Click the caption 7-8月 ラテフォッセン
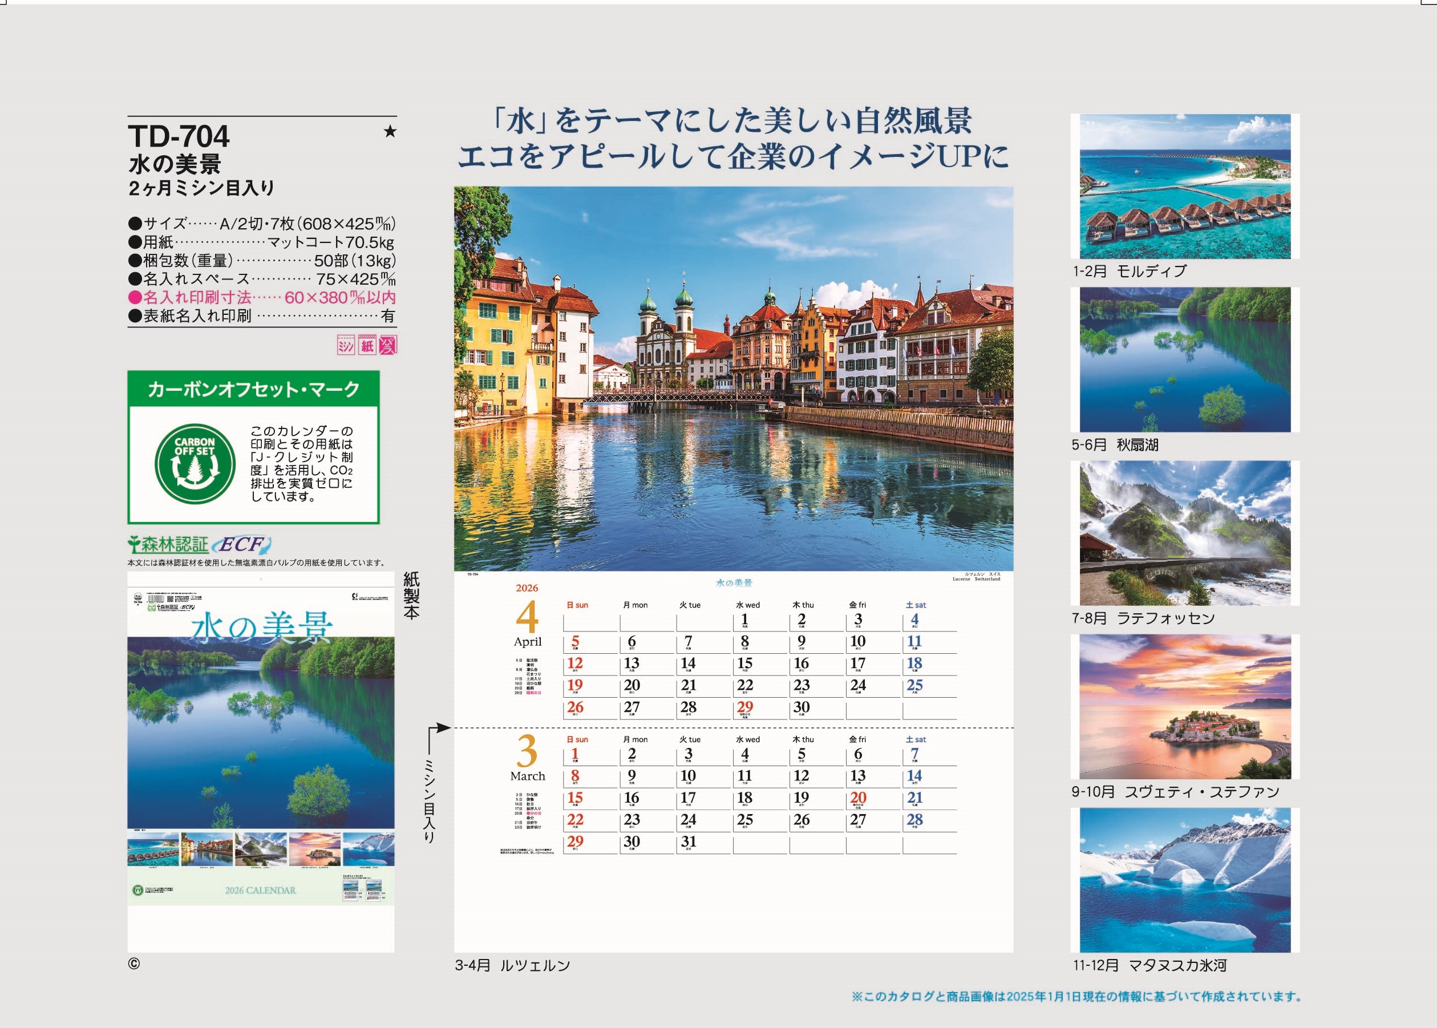This screenshot has height=1028, width=1437. pyautogui.click(x=1143, y=618)
